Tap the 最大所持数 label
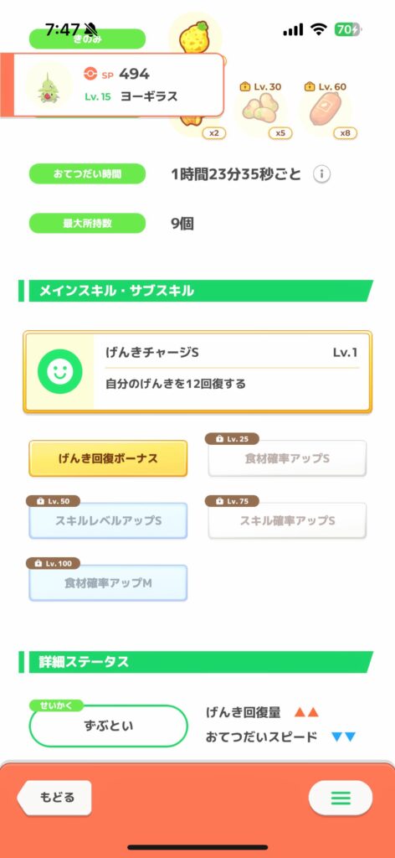Image resolution: width=395 pixels, height=858 pixels. point(87,223)
